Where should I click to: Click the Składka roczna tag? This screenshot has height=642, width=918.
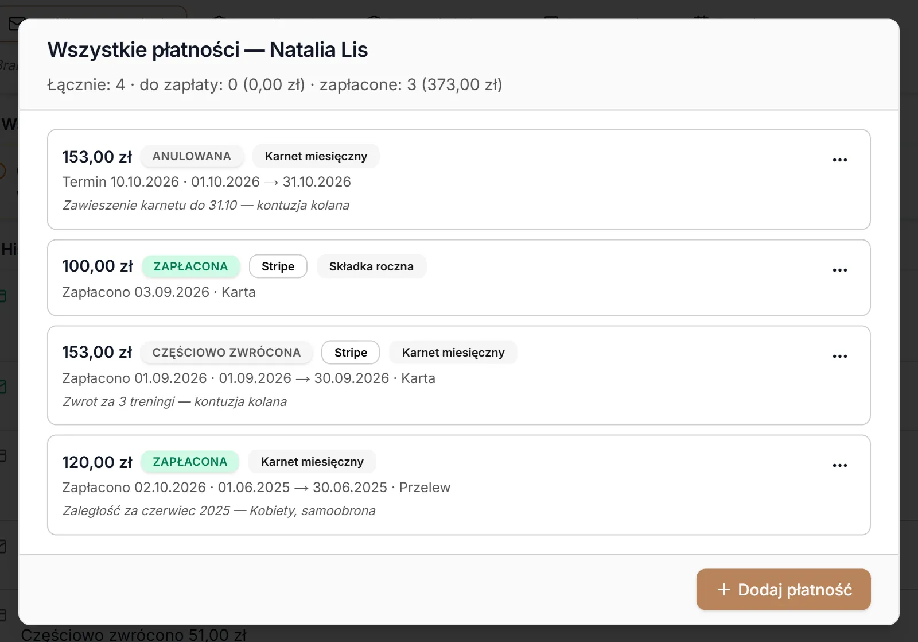pyautogui.click(x=371, y=266)
